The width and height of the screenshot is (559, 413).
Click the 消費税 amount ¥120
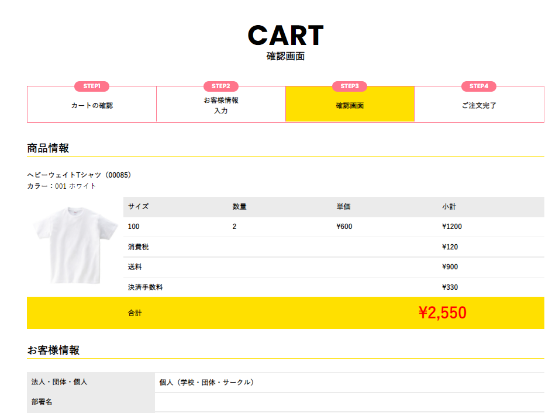click(x=450, y=247)
